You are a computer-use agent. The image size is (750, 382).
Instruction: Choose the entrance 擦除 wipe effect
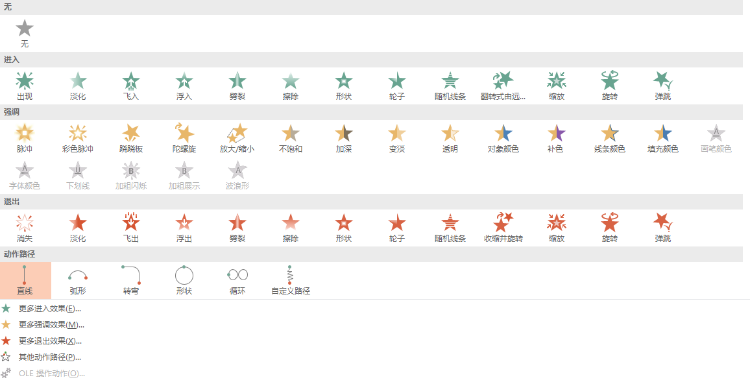(x=291, y=86)
